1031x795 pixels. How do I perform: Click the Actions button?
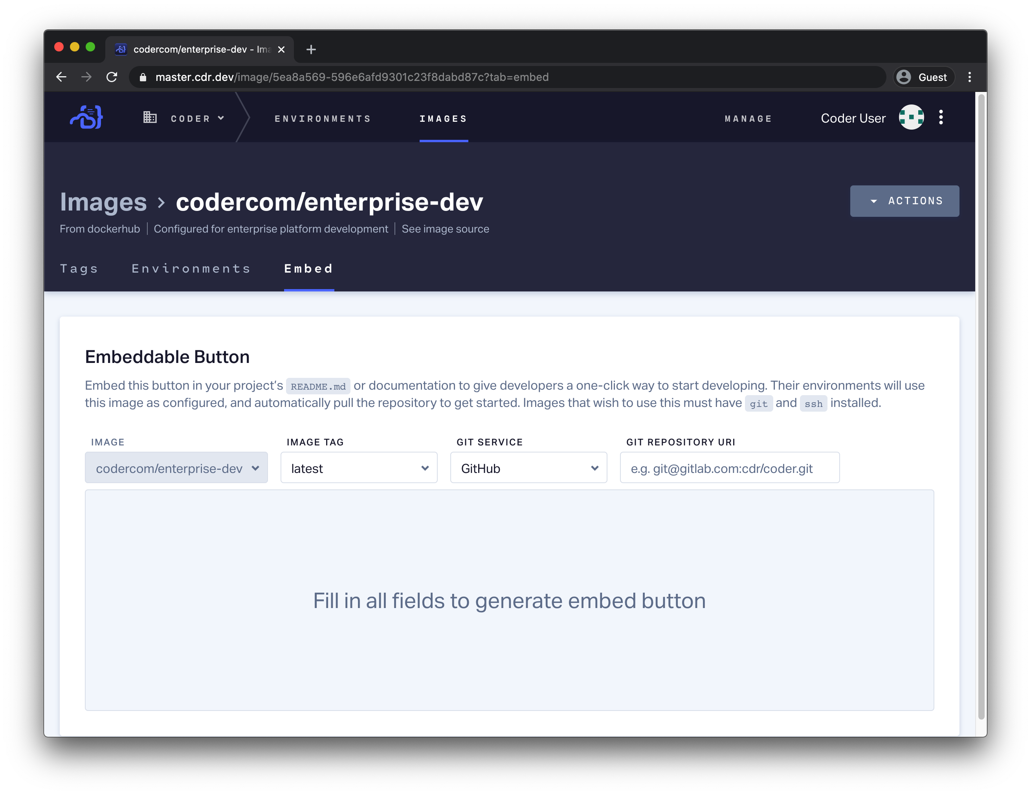click(904, 201)
